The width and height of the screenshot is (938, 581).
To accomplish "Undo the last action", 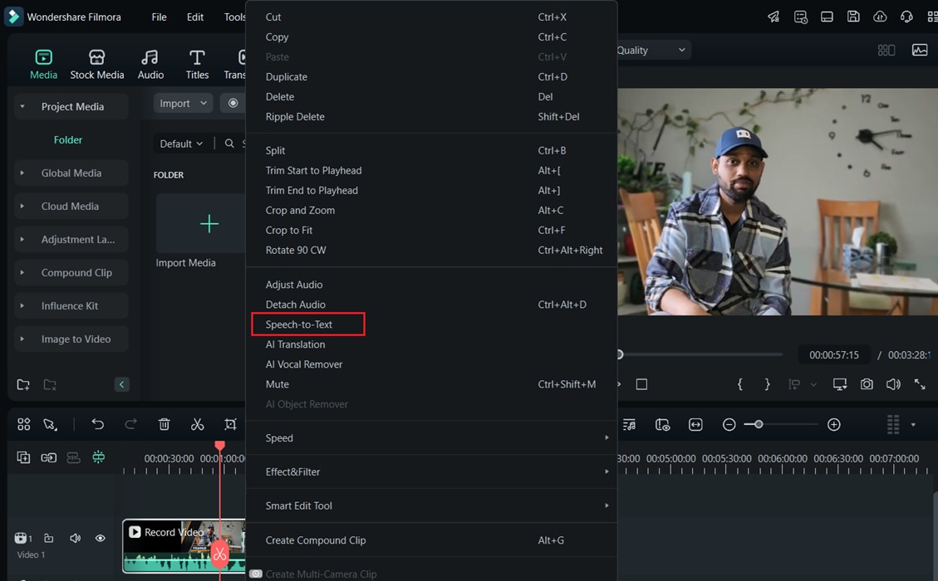I will [x=97, y=424].
